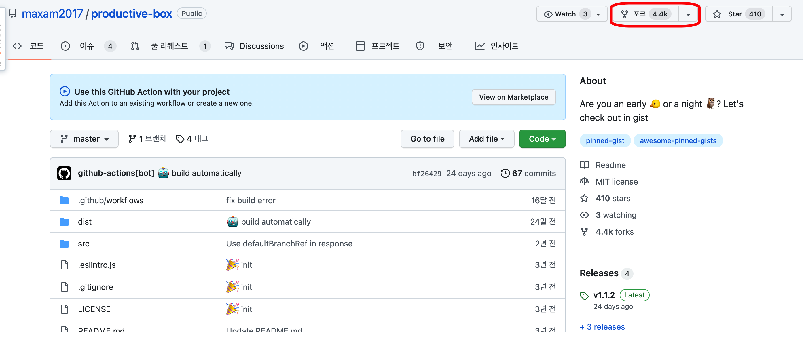This screenshot has width=804, height=342.
Task: Expand the green Code dropdown
Action: (542, 139)
